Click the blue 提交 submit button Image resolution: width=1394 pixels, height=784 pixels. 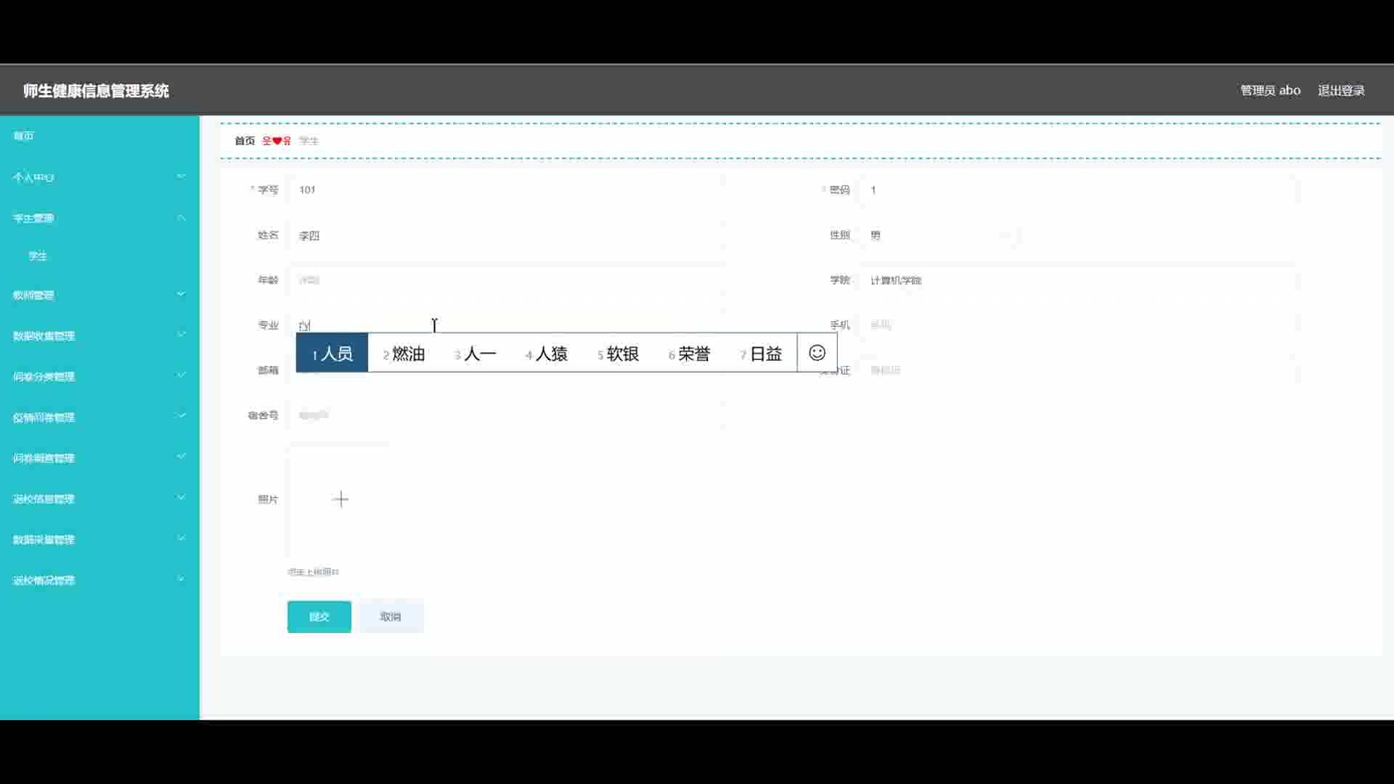point(319,616)
